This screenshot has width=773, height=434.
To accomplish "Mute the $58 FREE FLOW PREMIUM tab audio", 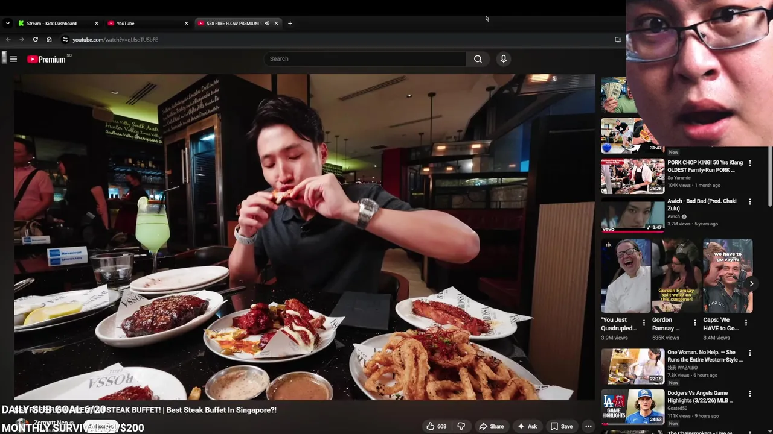I will click(x=266, y=24).
